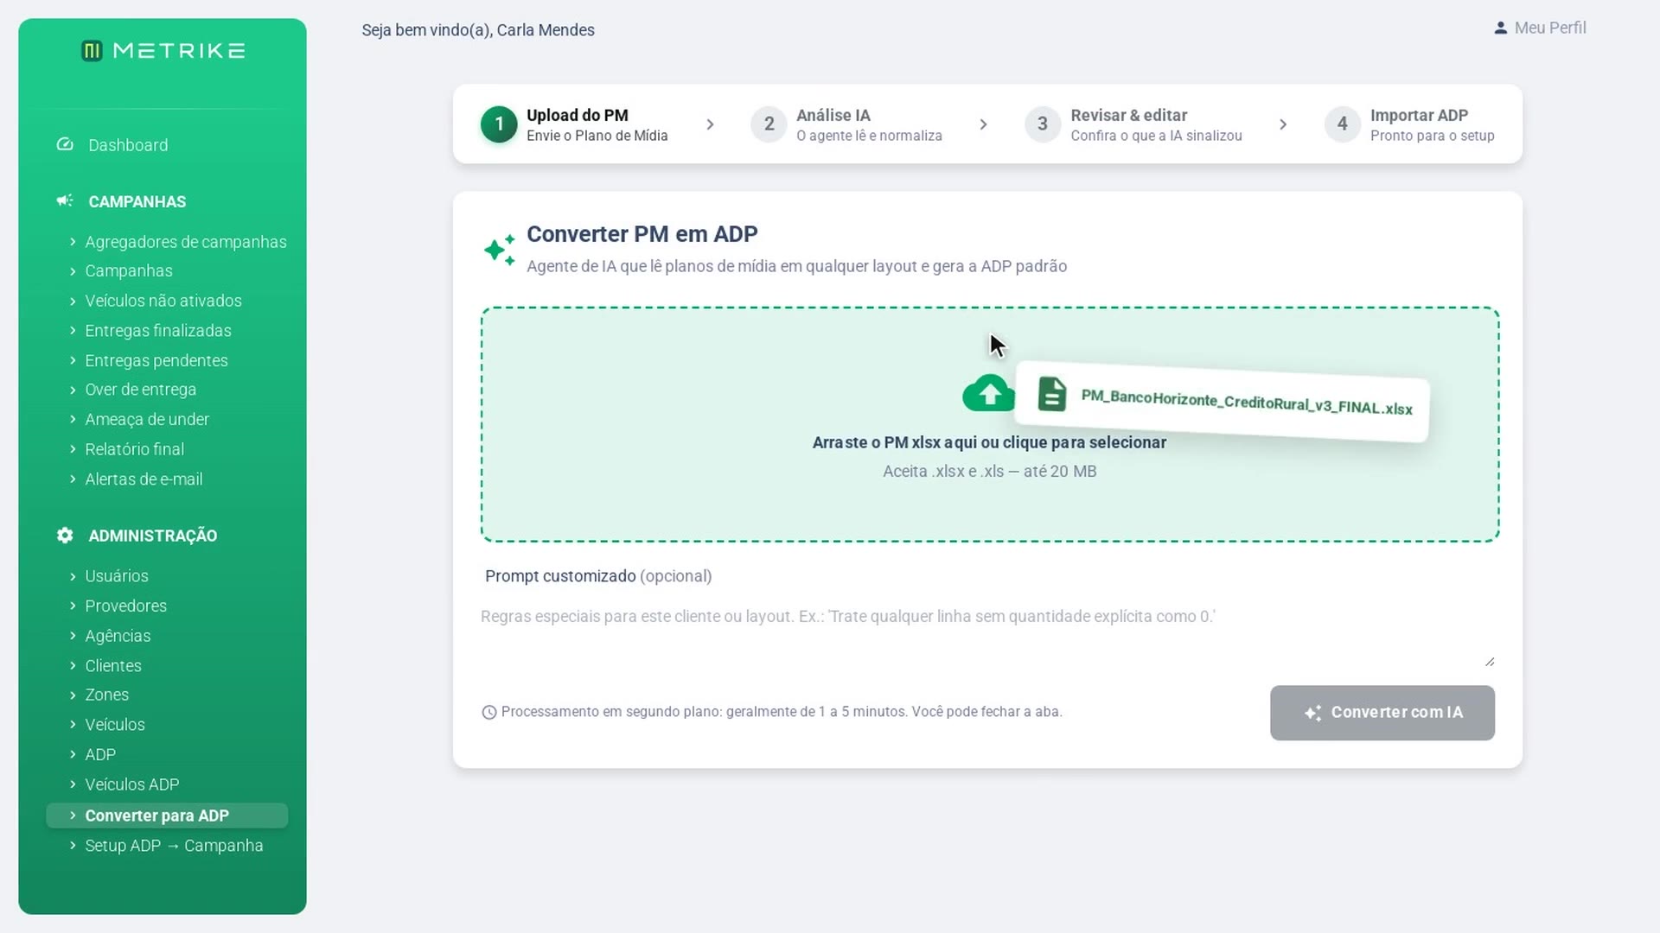The width and height of the screenshot is (1660, 933).
Task: Open Veículos ADP admin item
Action: (132, 784)
